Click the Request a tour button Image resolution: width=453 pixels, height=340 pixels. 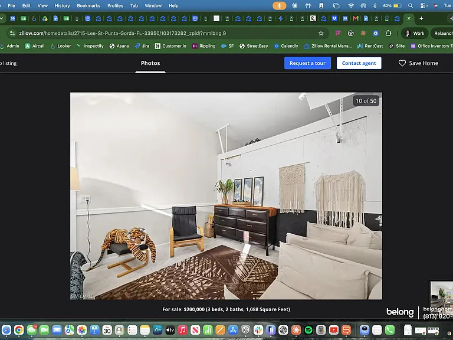(307, 63)
